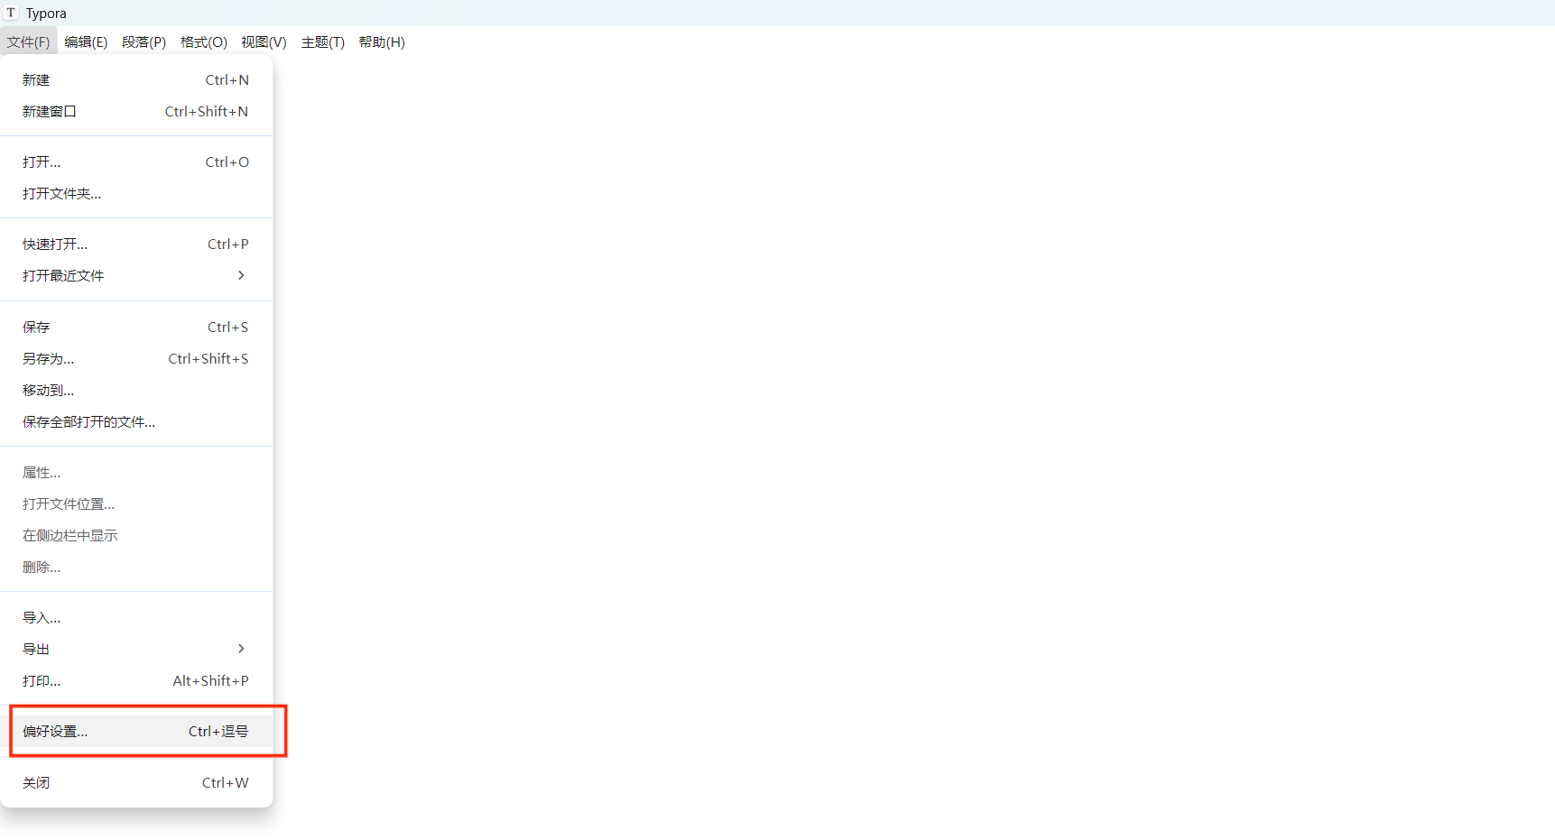Select 另存为... menu item
This screenshot has width=1555, height=840.
[49, 359]
